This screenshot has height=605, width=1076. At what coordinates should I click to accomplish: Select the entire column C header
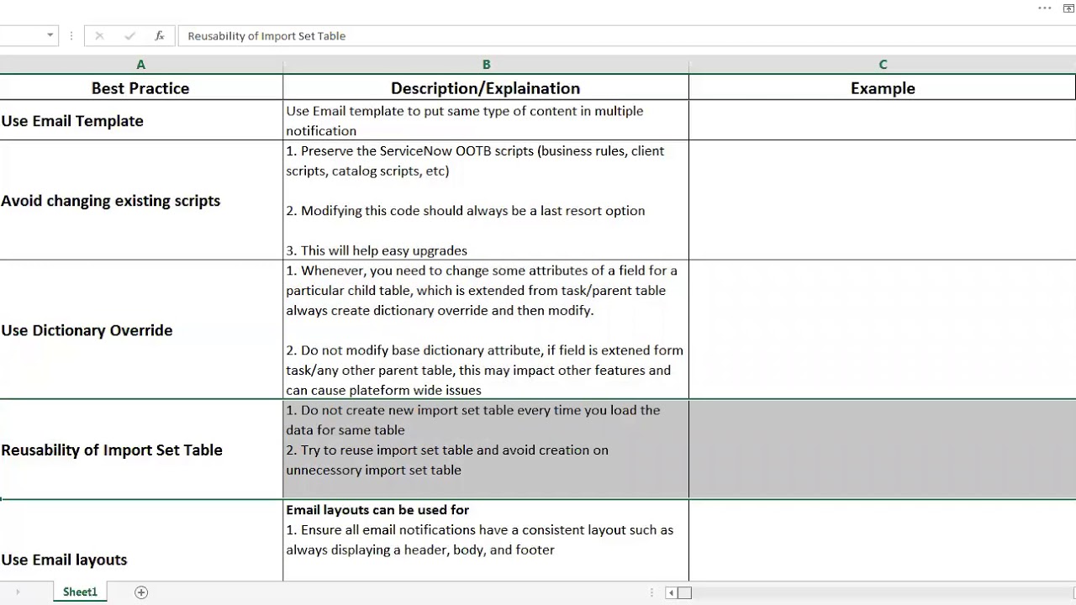[883, 64]
